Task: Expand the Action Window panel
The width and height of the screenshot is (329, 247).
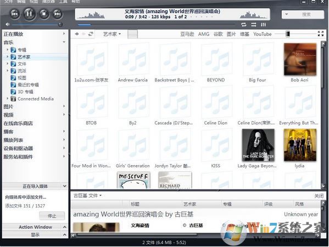Action: coord(35,227)
